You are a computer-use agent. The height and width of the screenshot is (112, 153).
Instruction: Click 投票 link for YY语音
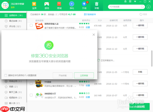point(88,85)
